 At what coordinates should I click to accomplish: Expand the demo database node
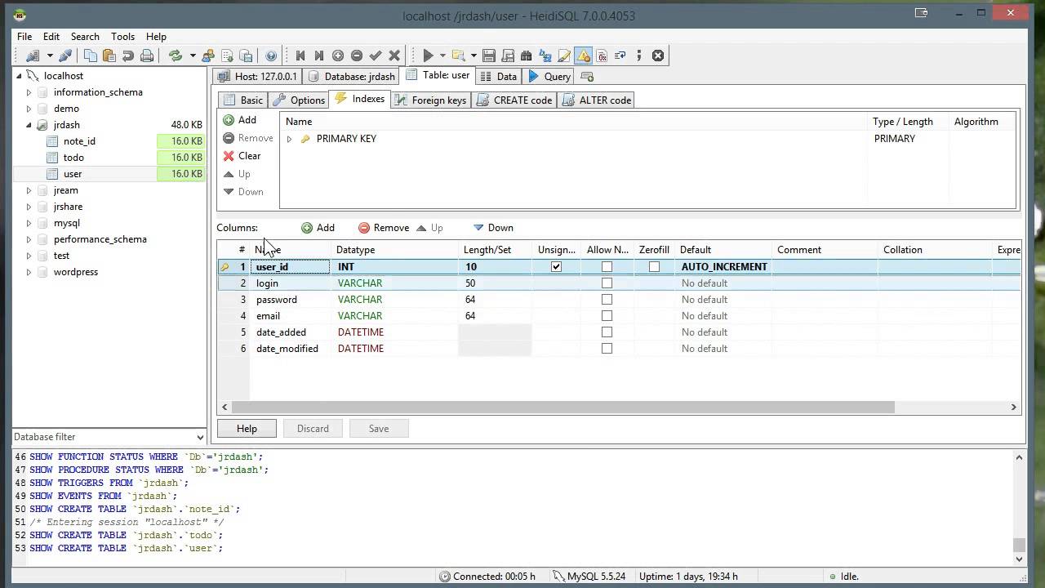click(29, 109)
